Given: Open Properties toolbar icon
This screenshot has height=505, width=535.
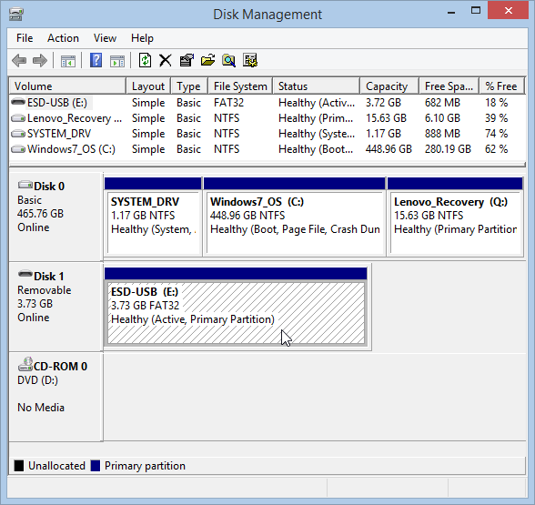Looking at the screenshot, I should coord(187,60).
